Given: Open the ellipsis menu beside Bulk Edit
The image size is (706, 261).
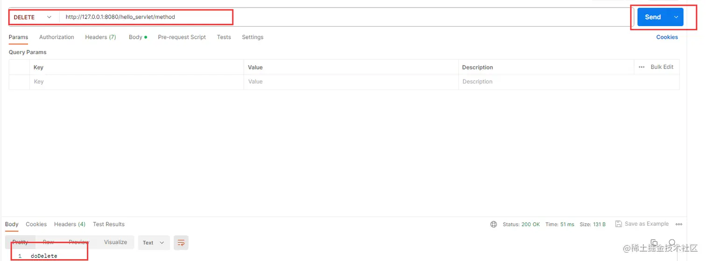Looking at the screenshot, I should 642,67.
